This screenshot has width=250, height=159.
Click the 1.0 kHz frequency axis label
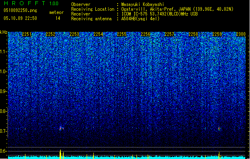pos(3,72)
